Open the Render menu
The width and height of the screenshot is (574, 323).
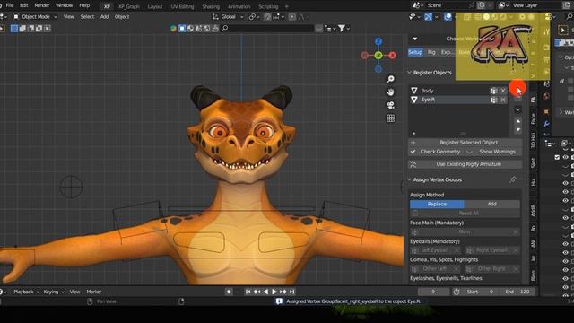[42, 5]
